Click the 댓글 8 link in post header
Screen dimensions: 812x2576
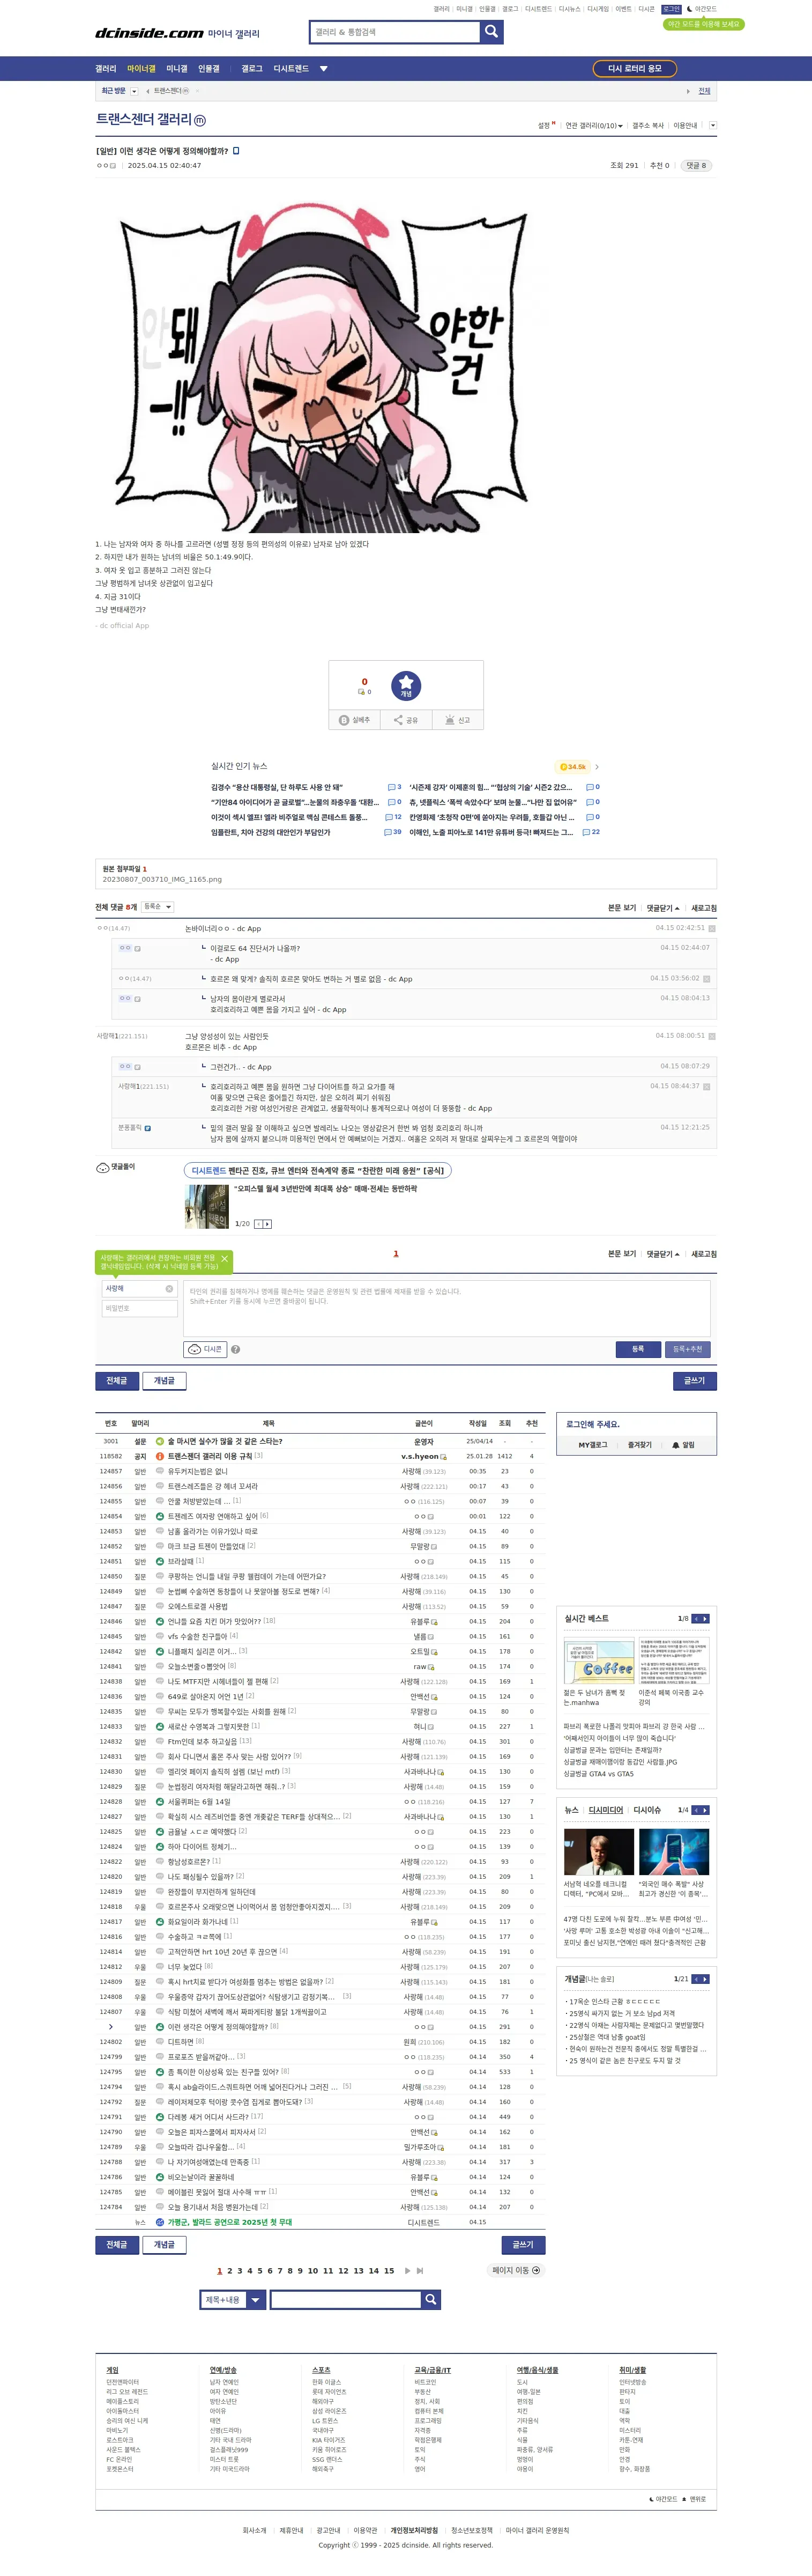point(696,165)
